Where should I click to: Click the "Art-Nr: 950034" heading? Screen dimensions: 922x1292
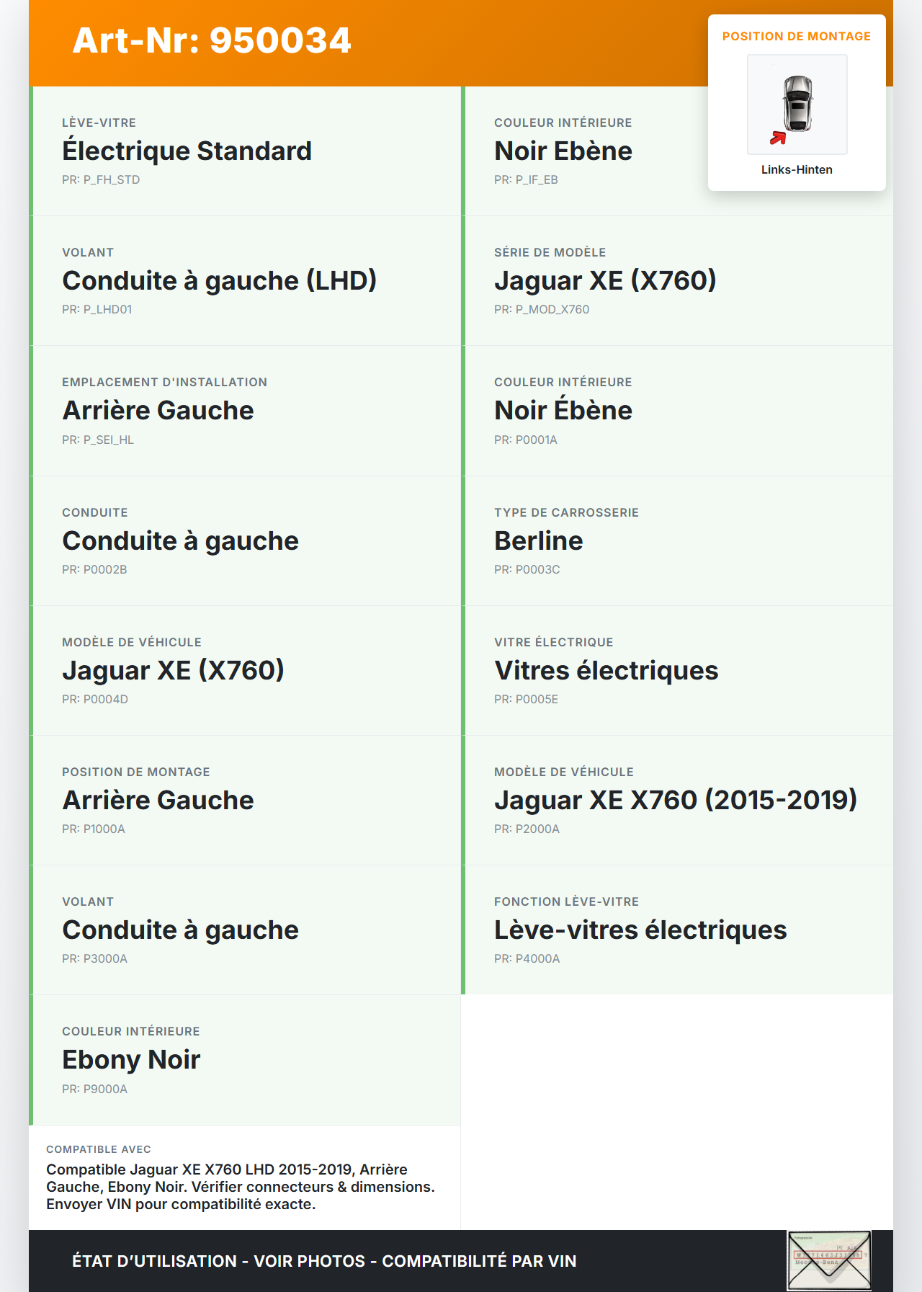212,40
